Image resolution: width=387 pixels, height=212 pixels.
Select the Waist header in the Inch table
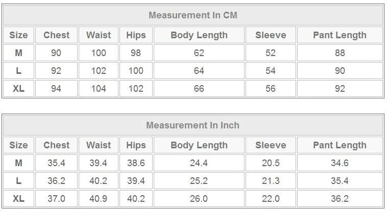pos(99,145)
